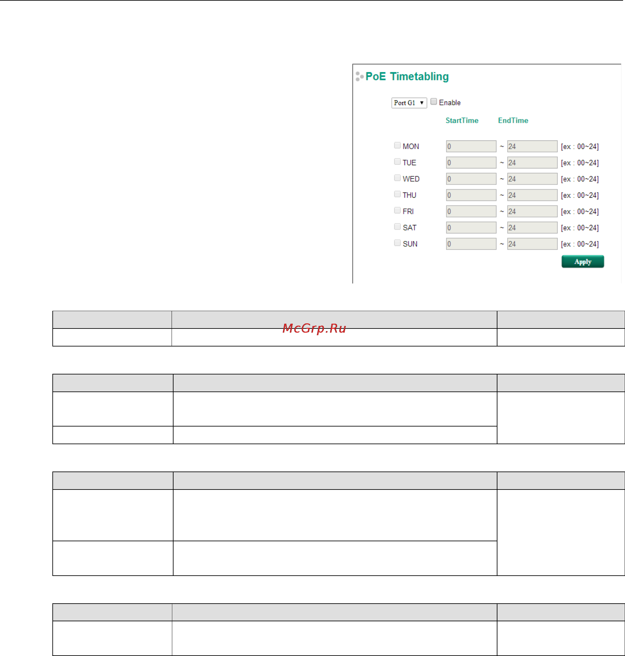The height and width of the screenshot is (656, 625).
Task: Click the MON StartTime field
Action: pyautogui.click(x=471, y=146)
